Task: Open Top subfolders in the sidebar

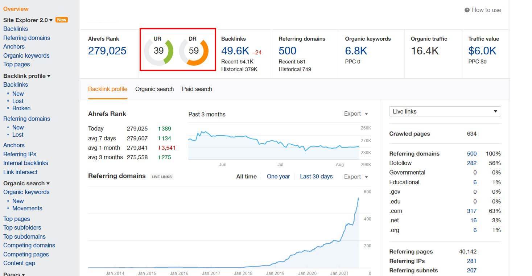Action: click(22, 227)
